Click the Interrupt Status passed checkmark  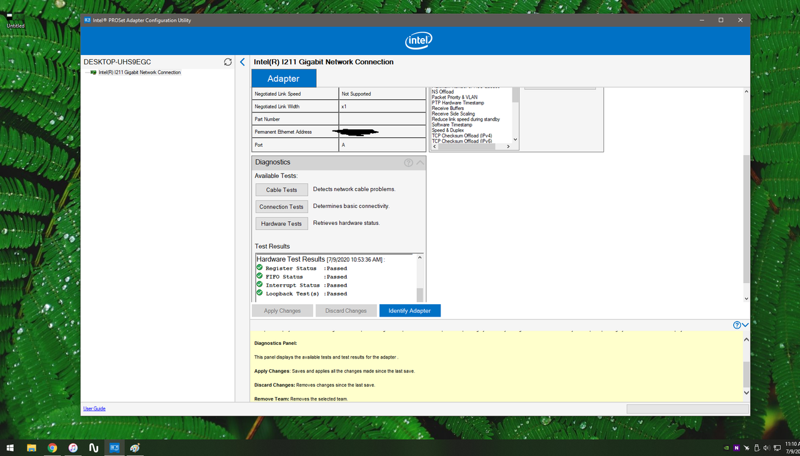pos(259,284)
